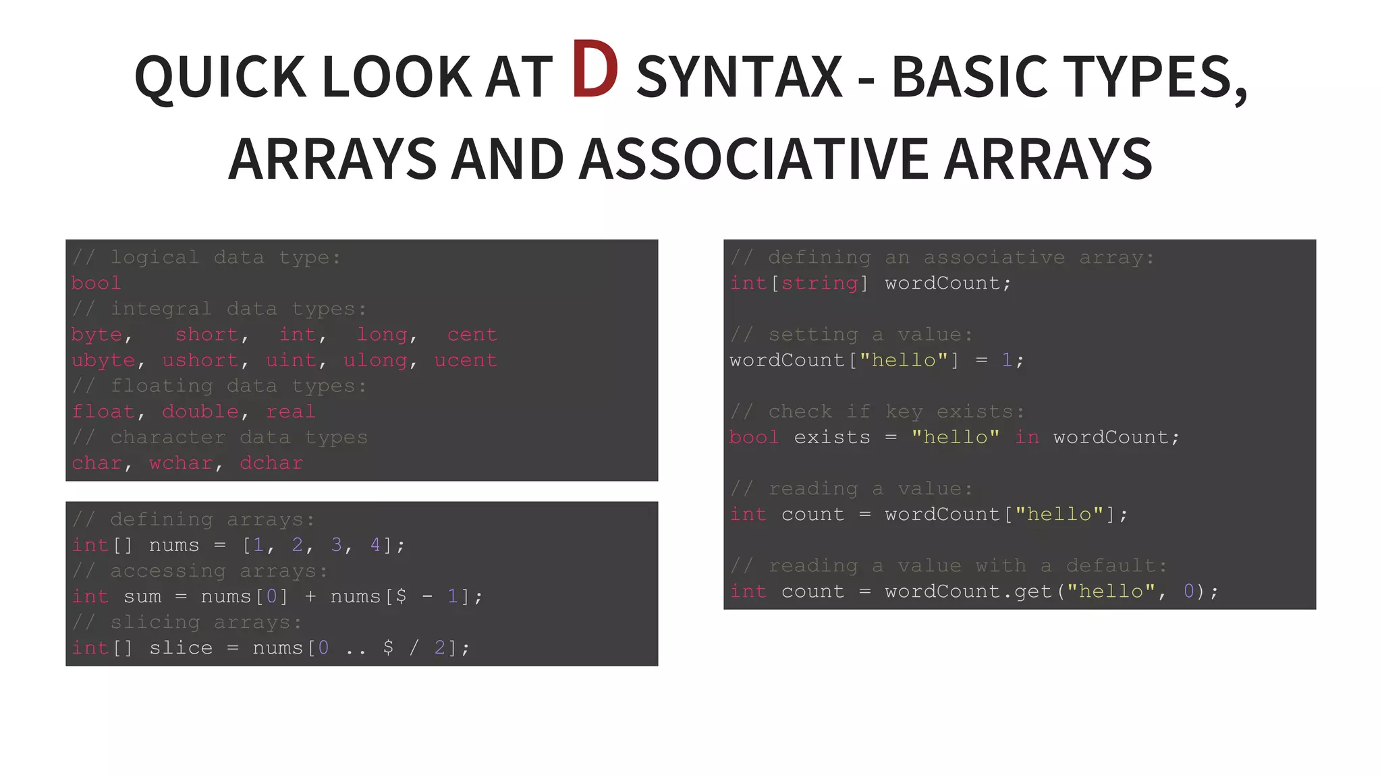
Task: Click the 'cent' integral type keyword
Action: click(x=472, y=335)
